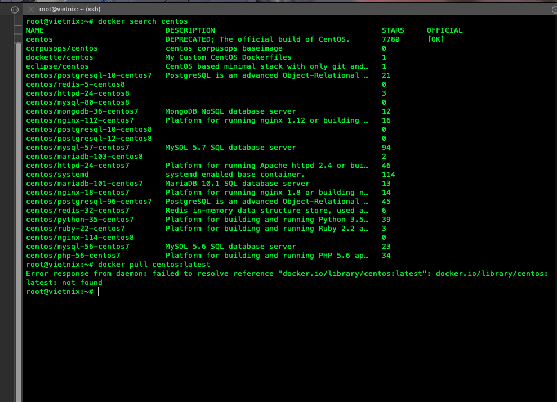Screen dimensions: 557x402
Task: Click the 'latest: not found' error line
Action: pos(64,283)
